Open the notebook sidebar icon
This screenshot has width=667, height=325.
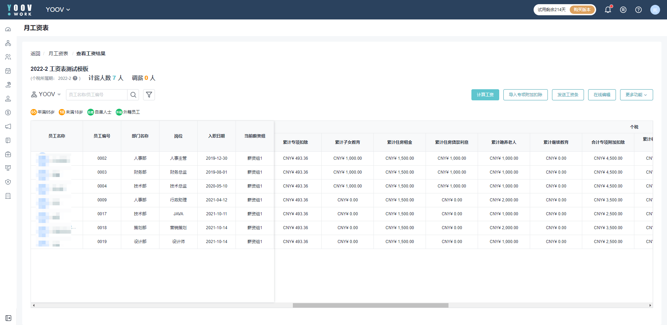pyautogui.click(x=8, y=140)
